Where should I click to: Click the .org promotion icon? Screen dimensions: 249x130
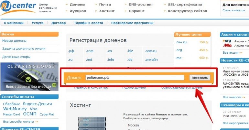pos(227,41)
